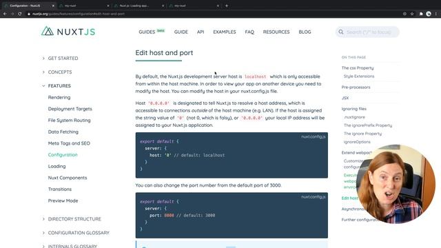The height and width of the screenshot is (248, 441).
Task: Close the Configuration - NuxtJS tab
Action: coord(53,6)
